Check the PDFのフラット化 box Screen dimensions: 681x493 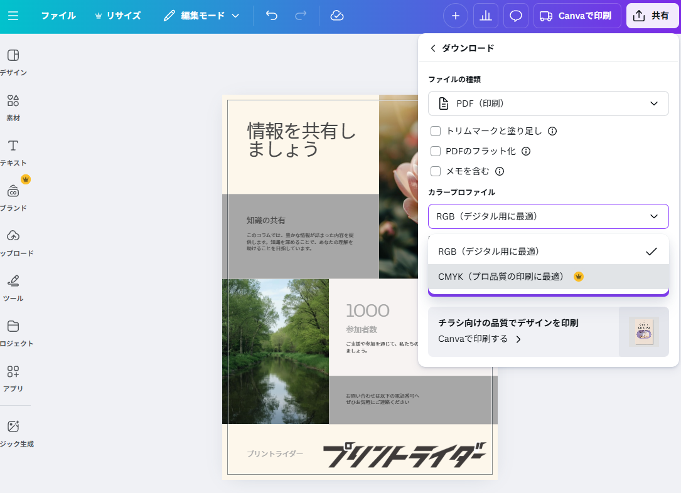click(436, 151)
